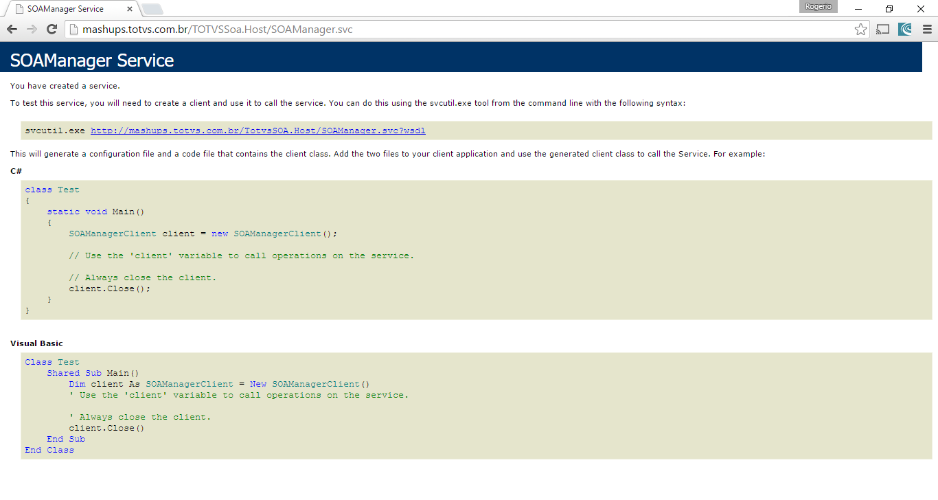Open the blue swirl extension icon
The width and height of the screenshot is (938, 500).
[905, 30]
